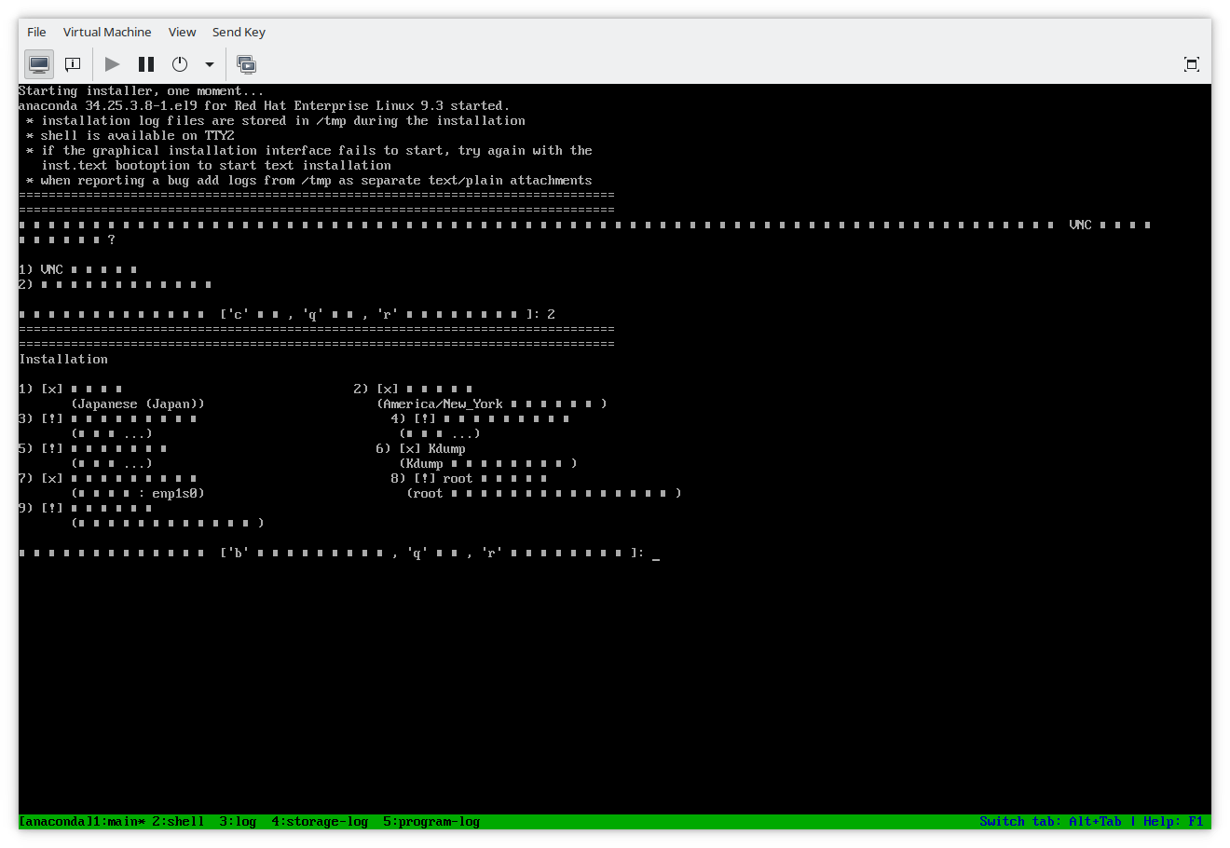Click the '(Kdump' status line

(488, 464)
